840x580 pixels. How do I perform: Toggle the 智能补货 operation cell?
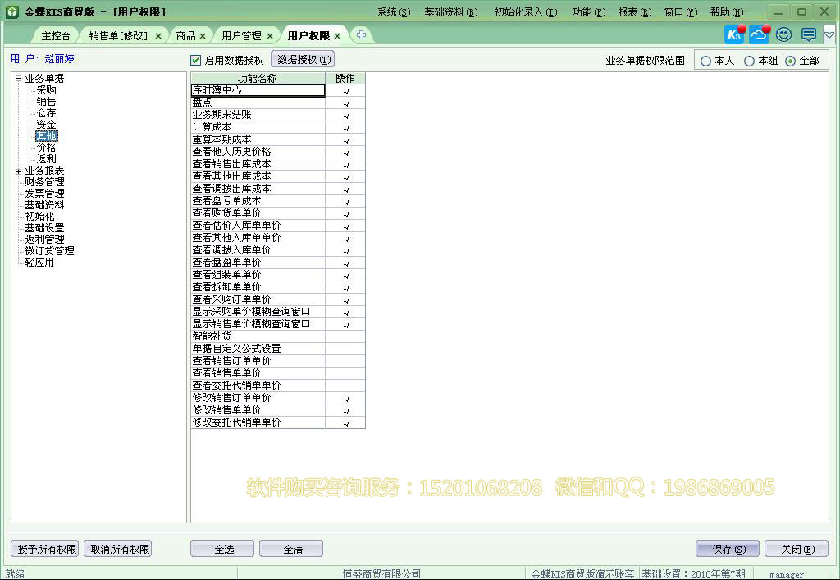click(345, 336)
